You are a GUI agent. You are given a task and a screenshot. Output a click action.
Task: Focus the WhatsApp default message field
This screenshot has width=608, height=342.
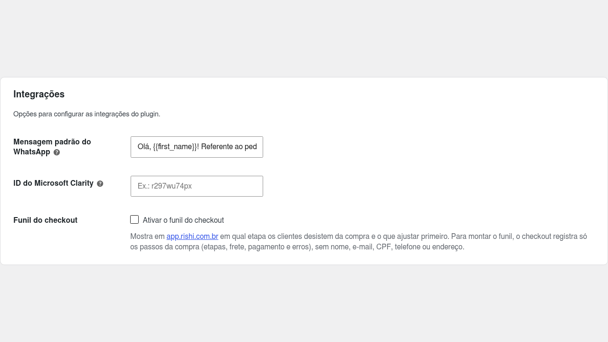pyautogui.click(x=197, y=147)
